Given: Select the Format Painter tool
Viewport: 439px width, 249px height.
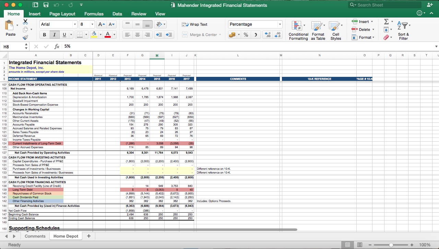Looking at the screenshot, I should 25,38.
